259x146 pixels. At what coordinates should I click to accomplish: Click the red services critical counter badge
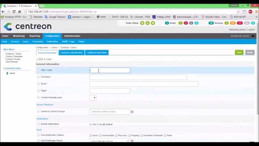[240, 23]
